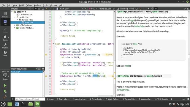The width and height of the screenshot is (190, 107).
Task: Open Linux Mint start menu
Action: click(3, 104)
